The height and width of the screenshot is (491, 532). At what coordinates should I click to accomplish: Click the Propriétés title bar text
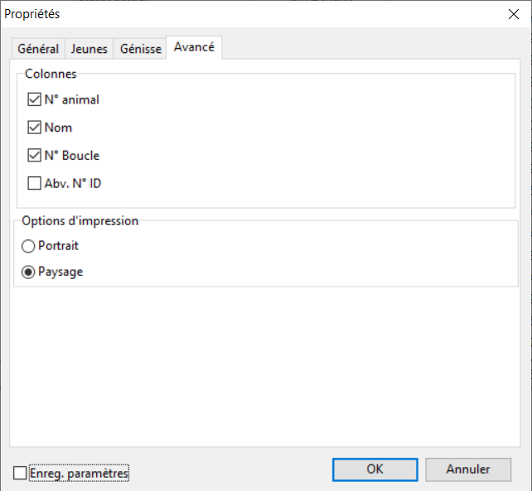click(32, 14)
